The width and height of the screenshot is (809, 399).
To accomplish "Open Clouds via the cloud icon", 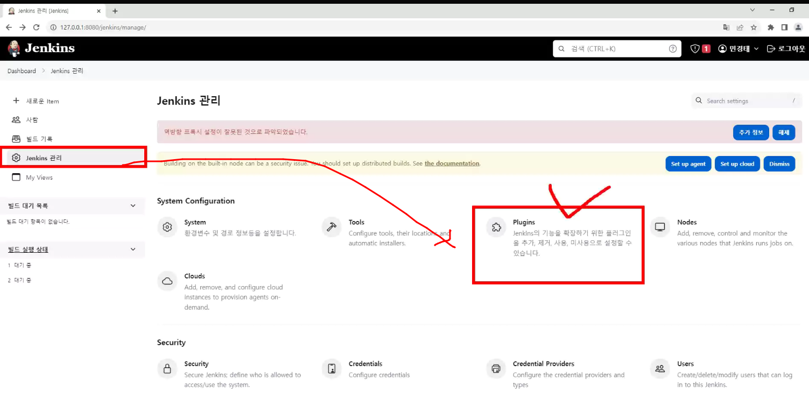I will 167,281.
